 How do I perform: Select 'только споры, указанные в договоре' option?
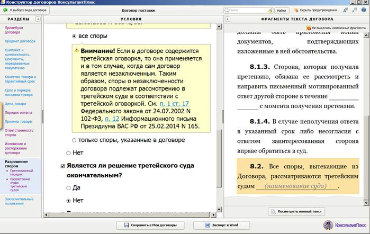pyautogui.click(x=74, y=140)
